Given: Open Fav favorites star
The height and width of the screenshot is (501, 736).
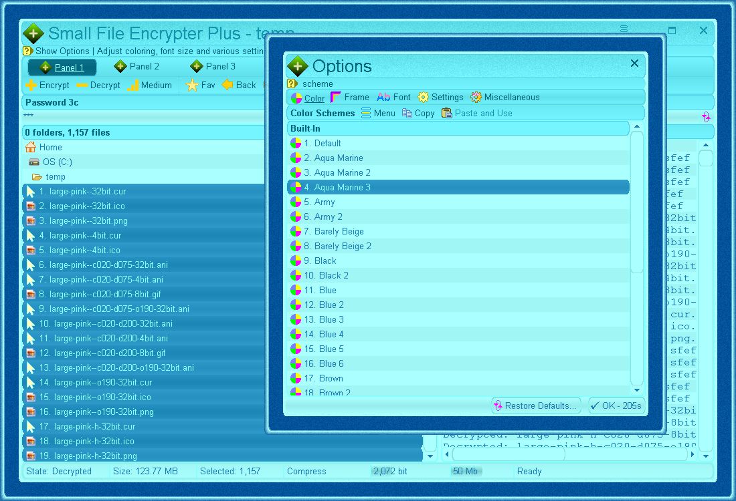Looking at the screenshot, I should coord(201,86).
